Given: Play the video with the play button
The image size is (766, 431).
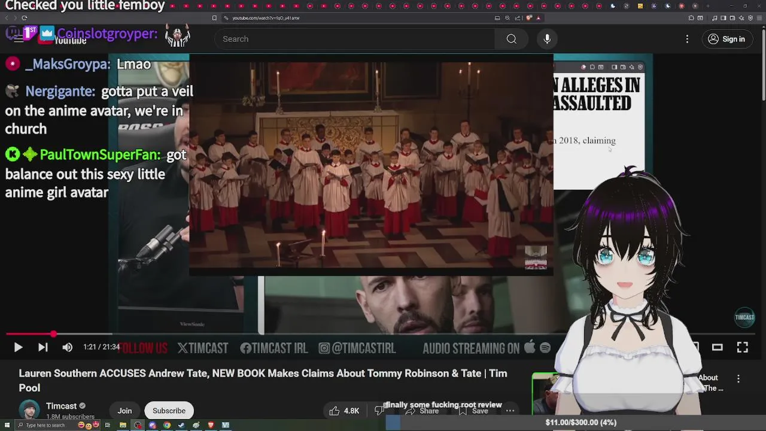Looking at the screenshot, I should pyautogui.click(x=18, y=347).
